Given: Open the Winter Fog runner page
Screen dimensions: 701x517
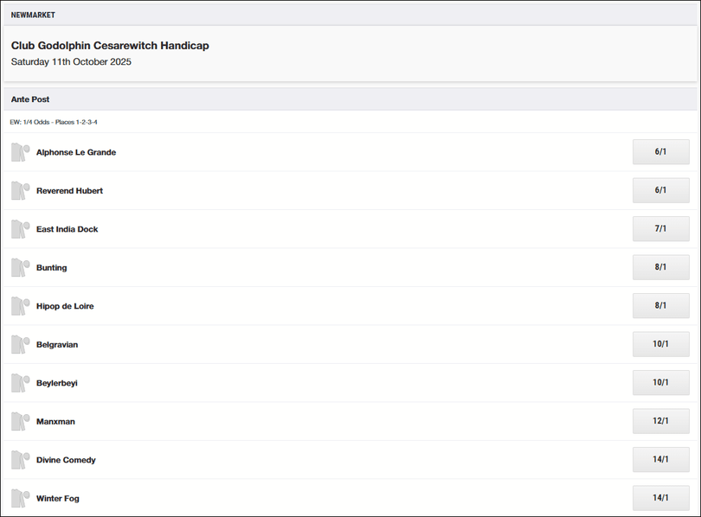Looking at the screenshot, I should tap(57, 498).
